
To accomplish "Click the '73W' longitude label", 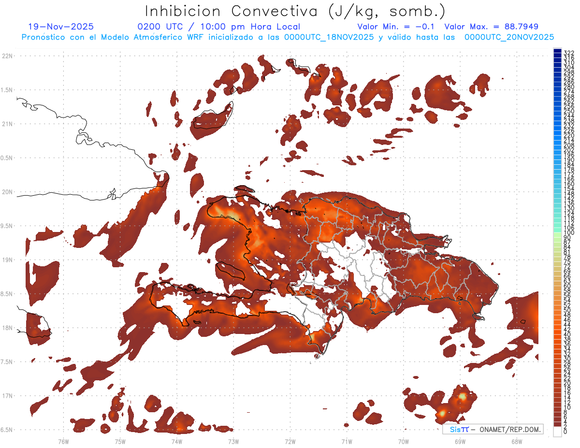I will coord(233,442).
